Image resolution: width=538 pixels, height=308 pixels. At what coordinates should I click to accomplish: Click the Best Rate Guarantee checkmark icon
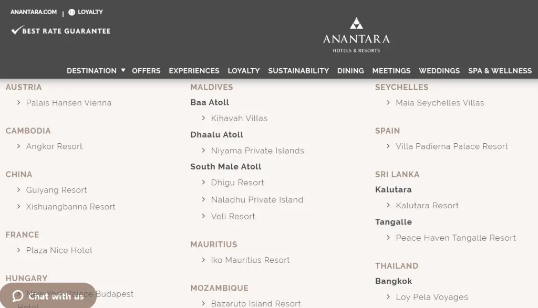[16, 30]
